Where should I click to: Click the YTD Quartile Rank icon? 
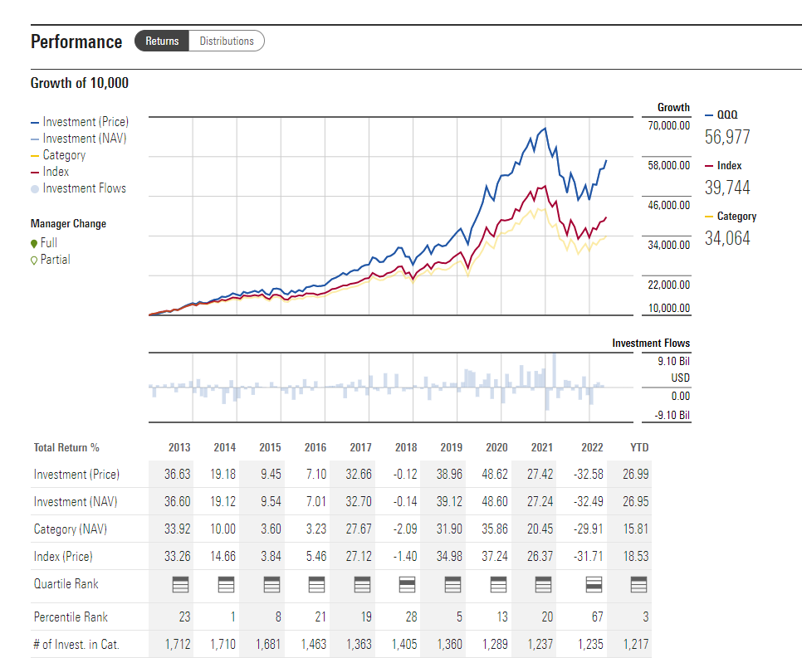coord(638,585)
